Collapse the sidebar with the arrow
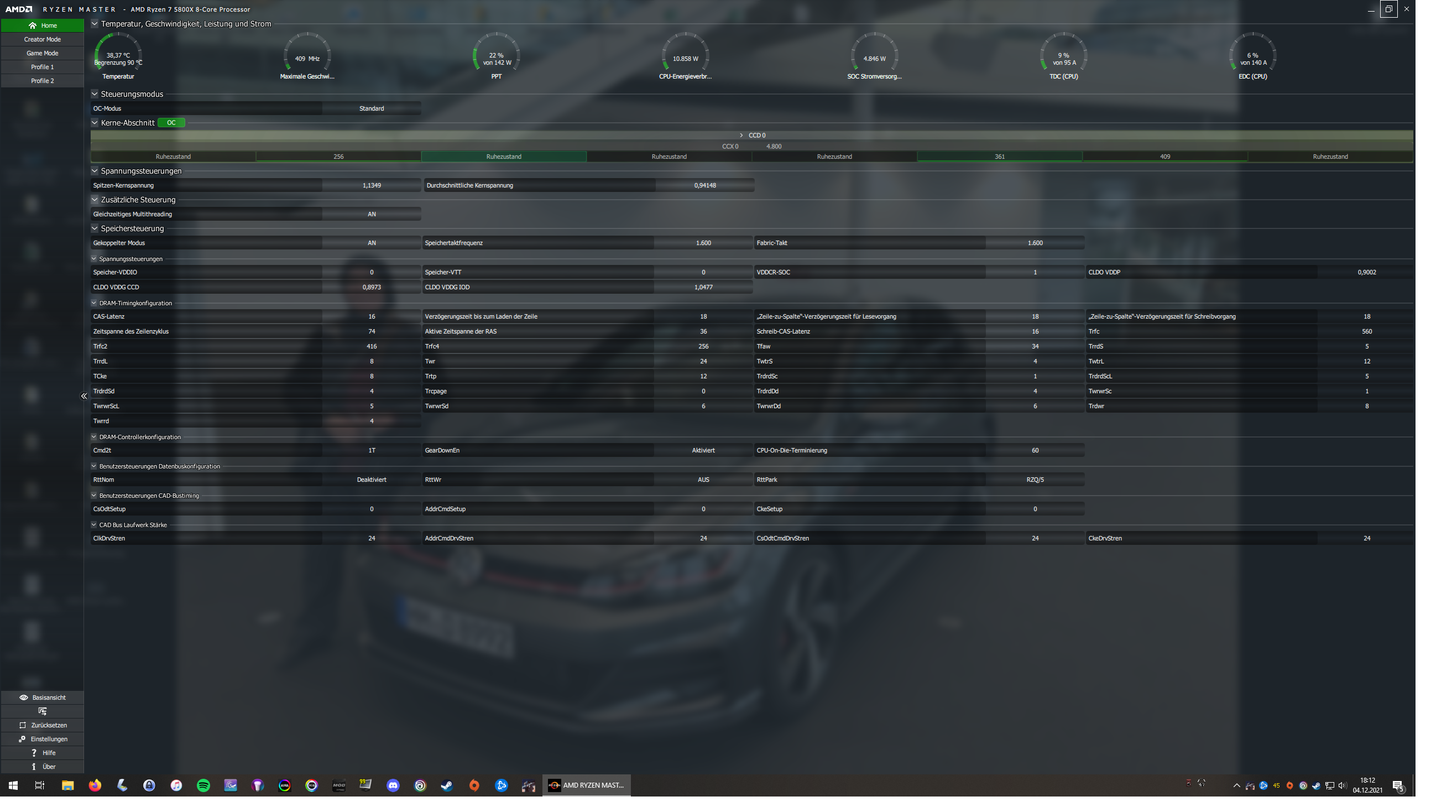Image resolution: width=1431 pixels, height=812 pixels. [x=84, y=396]
